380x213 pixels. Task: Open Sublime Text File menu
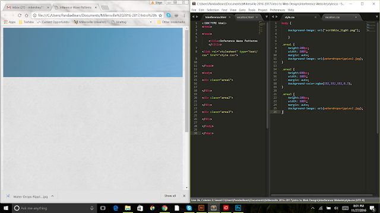(194, 10)
